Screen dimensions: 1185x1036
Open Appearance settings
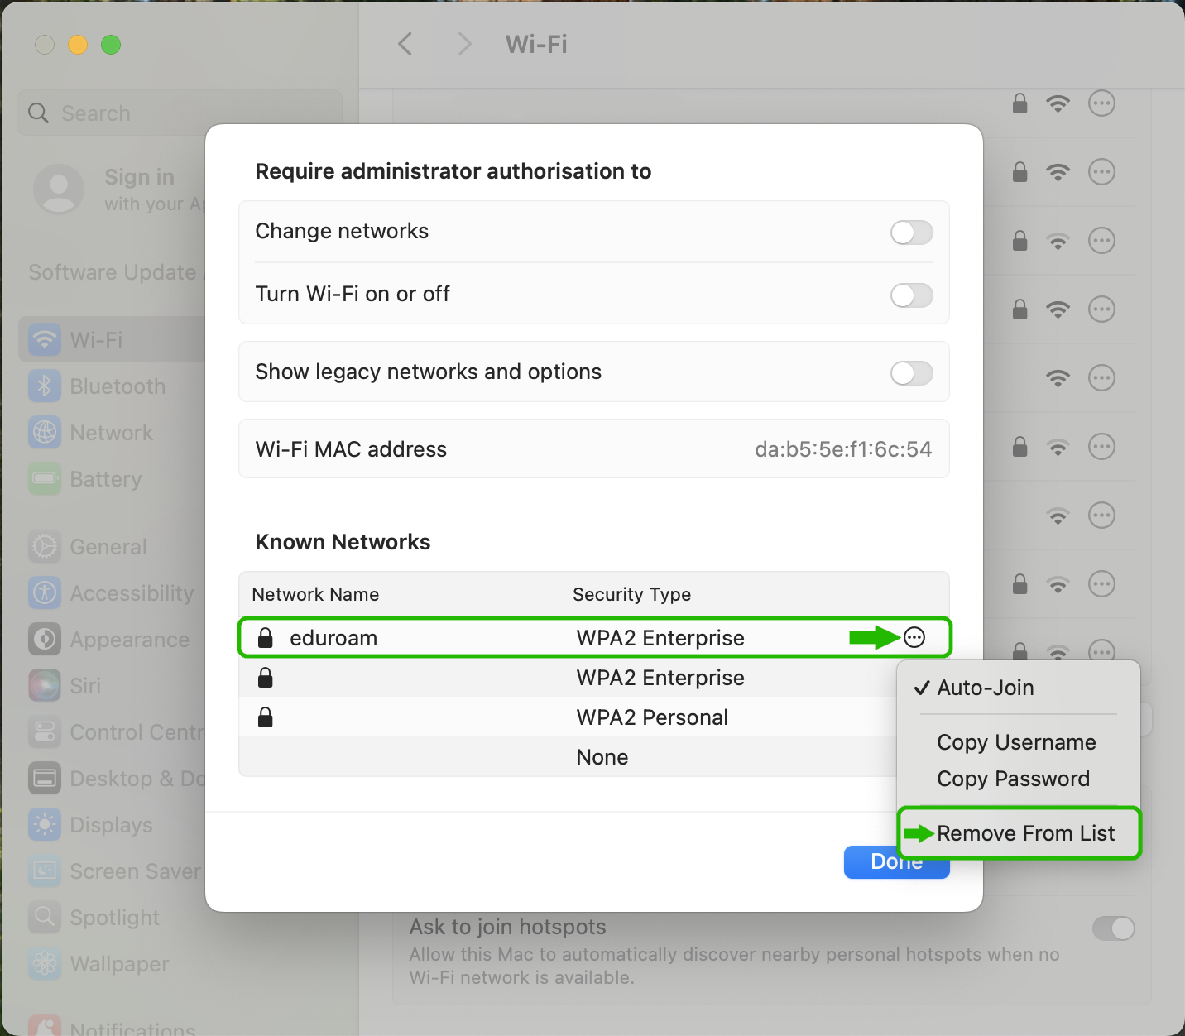click(129, 639)
